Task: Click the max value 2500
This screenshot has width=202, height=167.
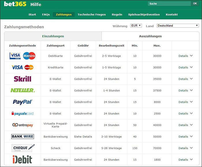Action: tap(157, 114)
